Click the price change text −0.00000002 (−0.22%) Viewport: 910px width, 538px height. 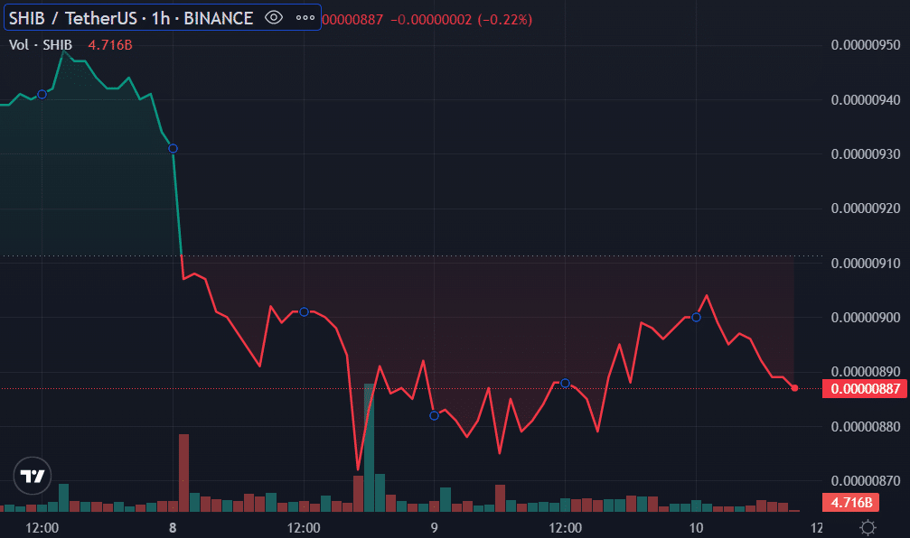click(x=462, y=19)
